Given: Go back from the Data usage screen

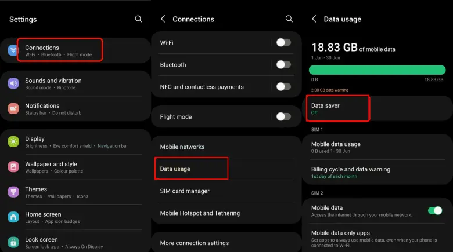Looking at the screenshot, I should coord(314,19).
